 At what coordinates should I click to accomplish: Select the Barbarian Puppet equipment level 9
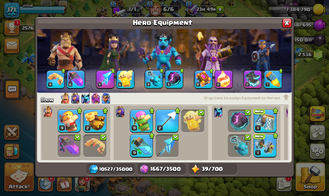(69, 121)
